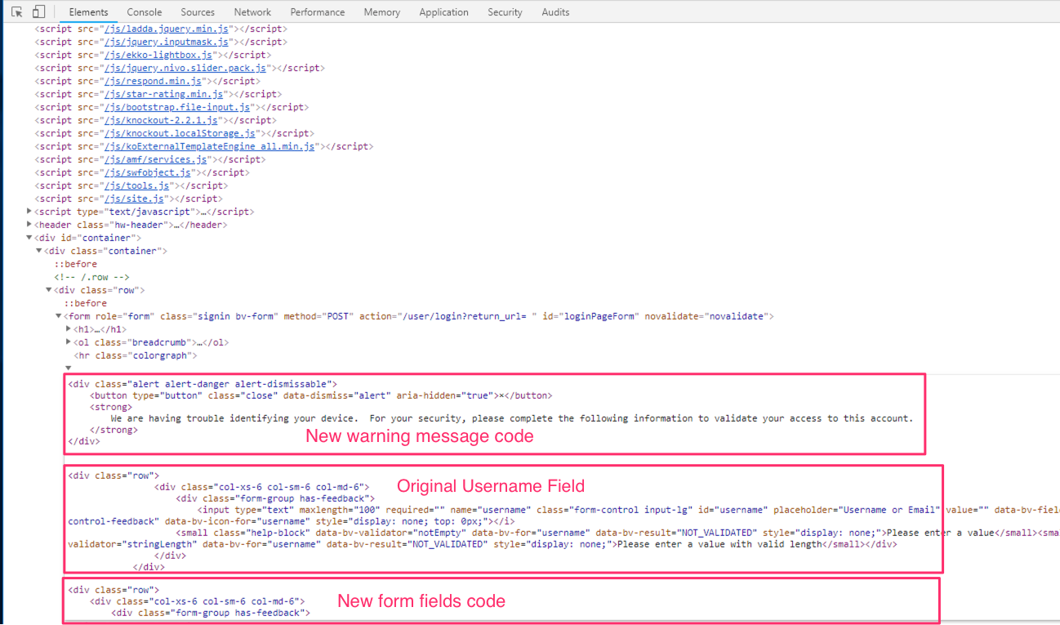
Task: Click the /js/amf/services.js script link
Action: pos(155,159)
